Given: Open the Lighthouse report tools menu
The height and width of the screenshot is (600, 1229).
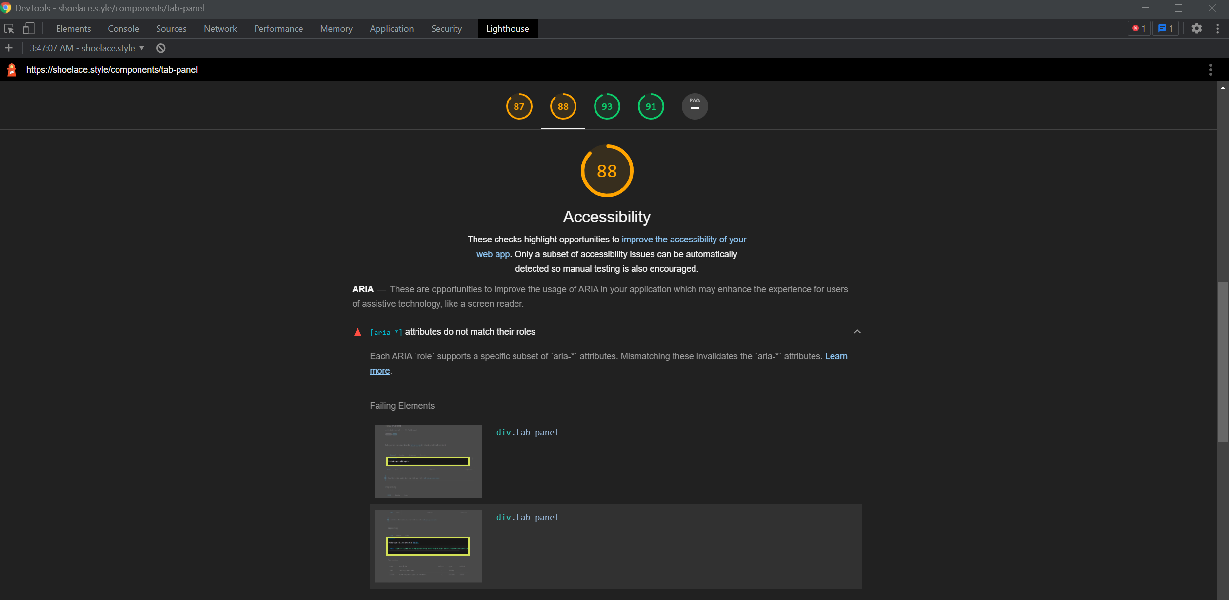Looking at the screenshot, I should pos(1210,70).
